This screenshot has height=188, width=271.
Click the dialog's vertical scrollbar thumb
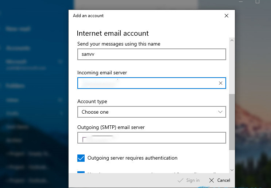point(232,122)
